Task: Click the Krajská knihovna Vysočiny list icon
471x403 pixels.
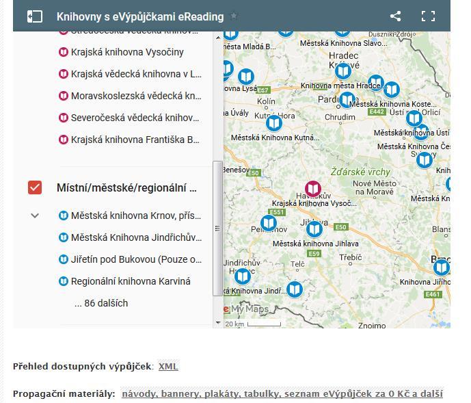Action: pos(63,52)
